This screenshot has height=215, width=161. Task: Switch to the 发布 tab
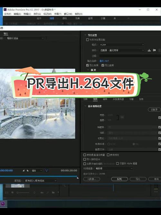[141, 99]
